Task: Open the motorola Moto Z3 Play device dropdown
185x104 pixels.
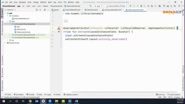Action: pos(116,6)
